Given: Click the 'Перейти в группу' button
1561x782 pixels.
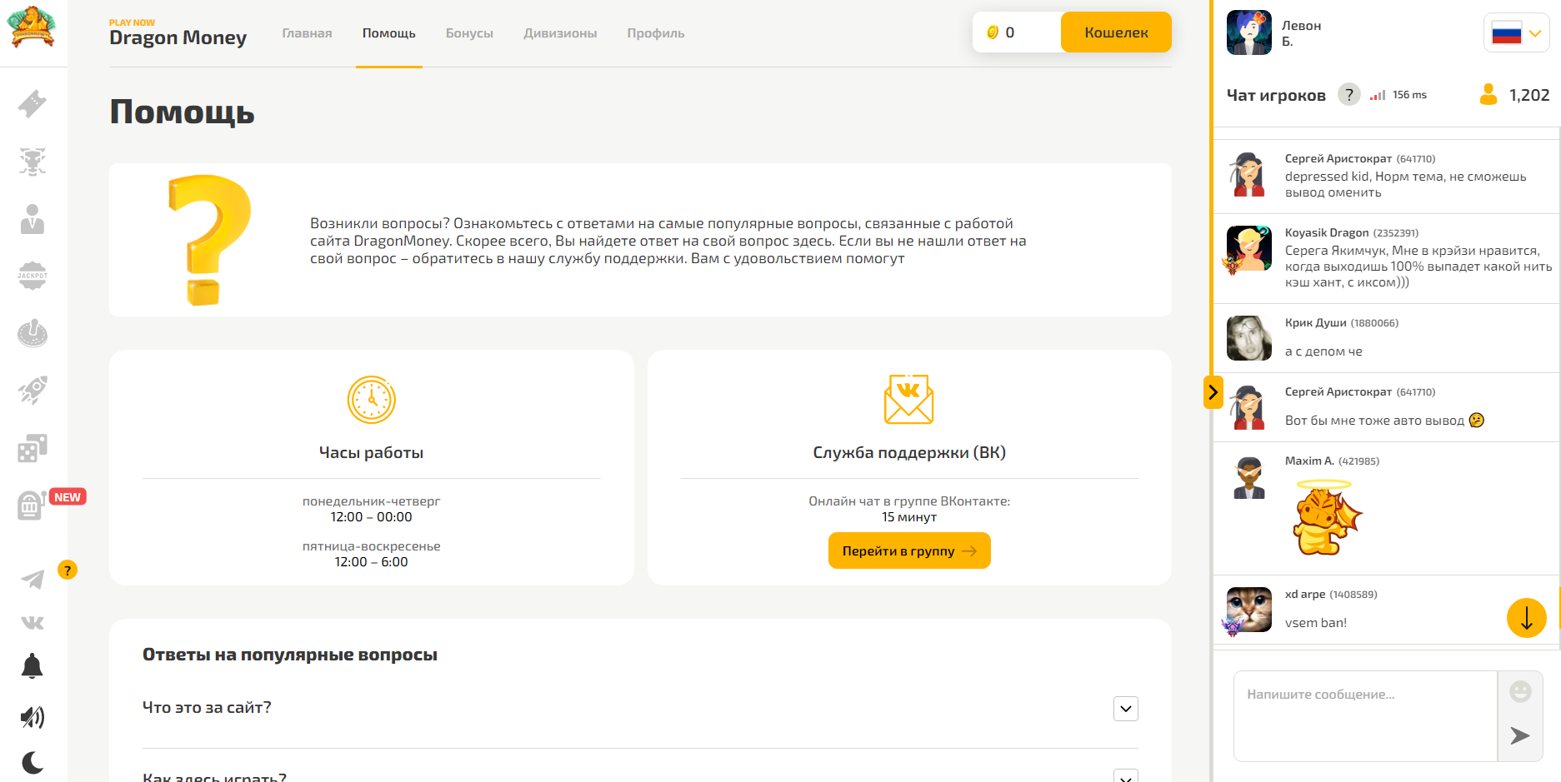Looking at the screenshot, I should 908,550.
